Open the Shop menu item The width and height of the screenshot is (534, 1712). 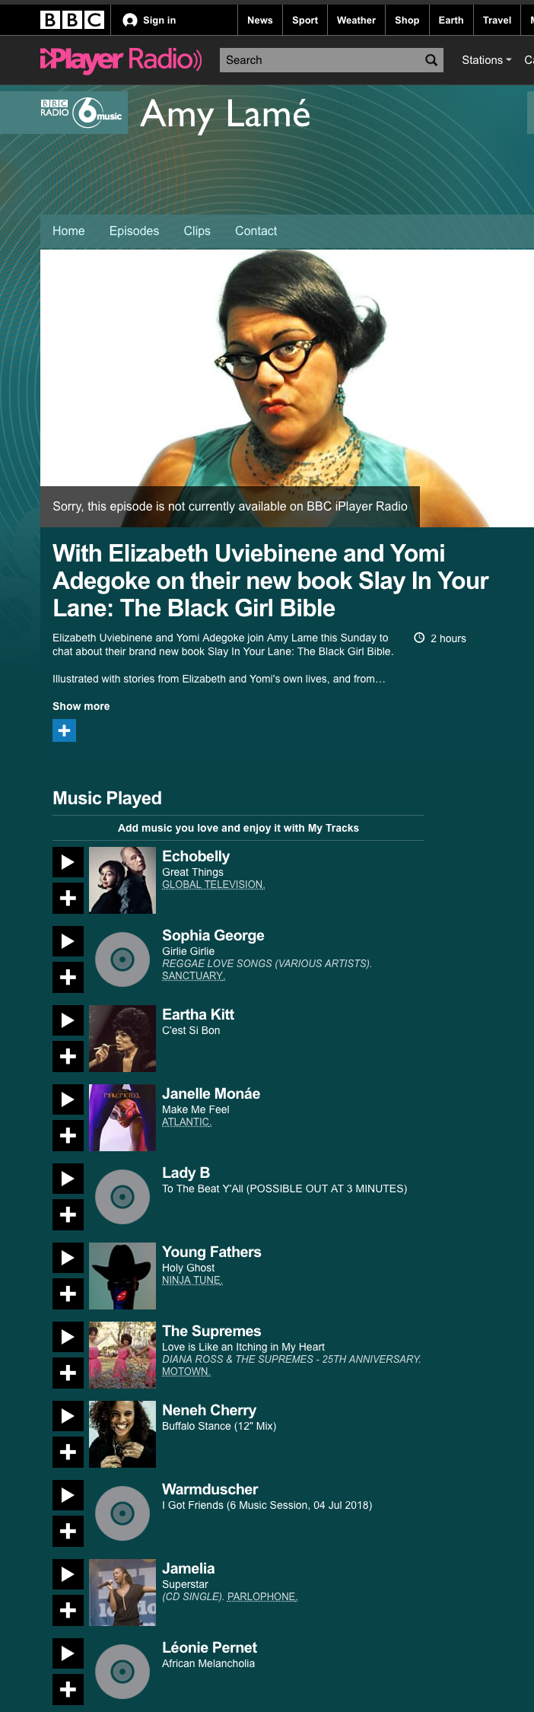pos(407,20)
